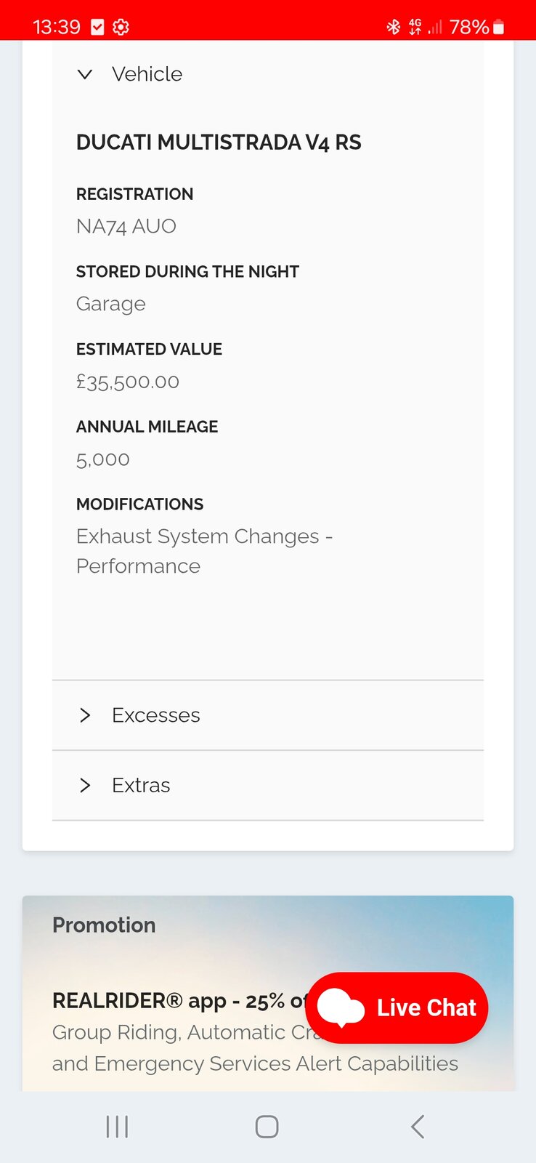Tap the battery indicator icon

pos(498,28)
